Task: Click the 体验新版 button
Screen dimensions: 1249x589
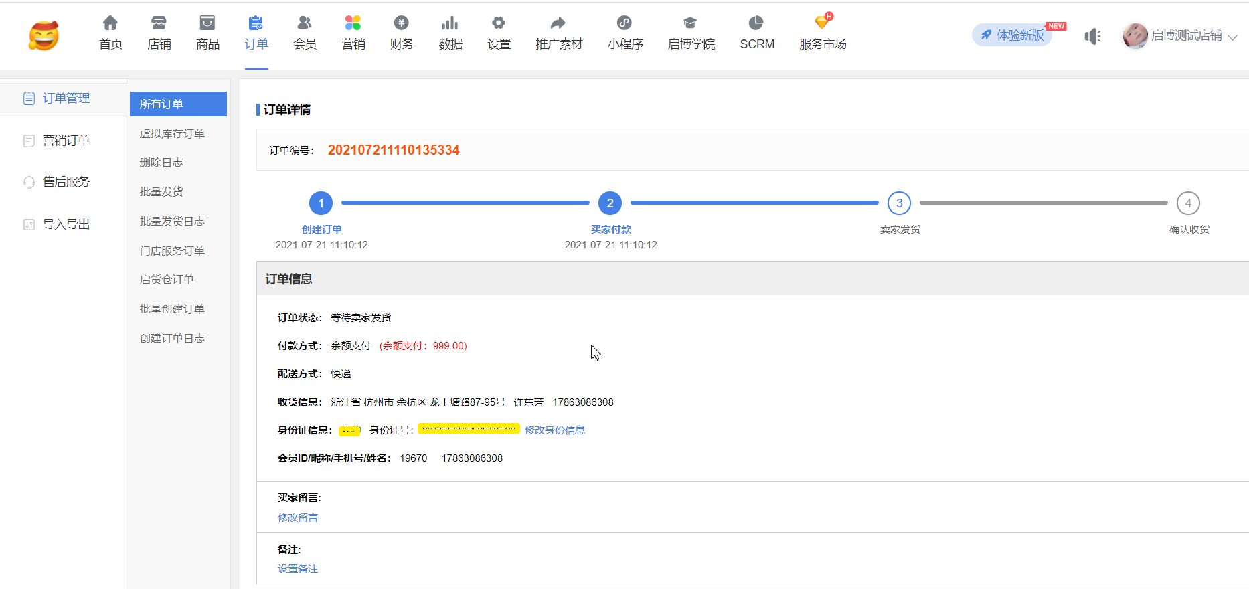Action: 1012,35
